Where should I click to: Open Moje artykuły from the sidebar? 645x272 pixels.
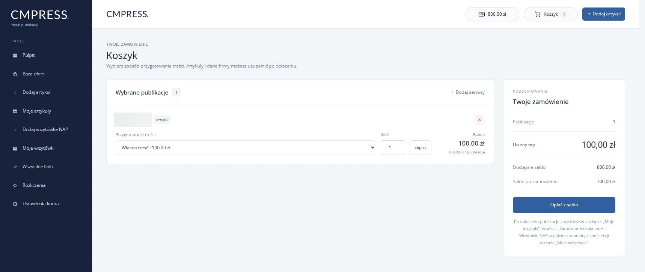(37, 111)
